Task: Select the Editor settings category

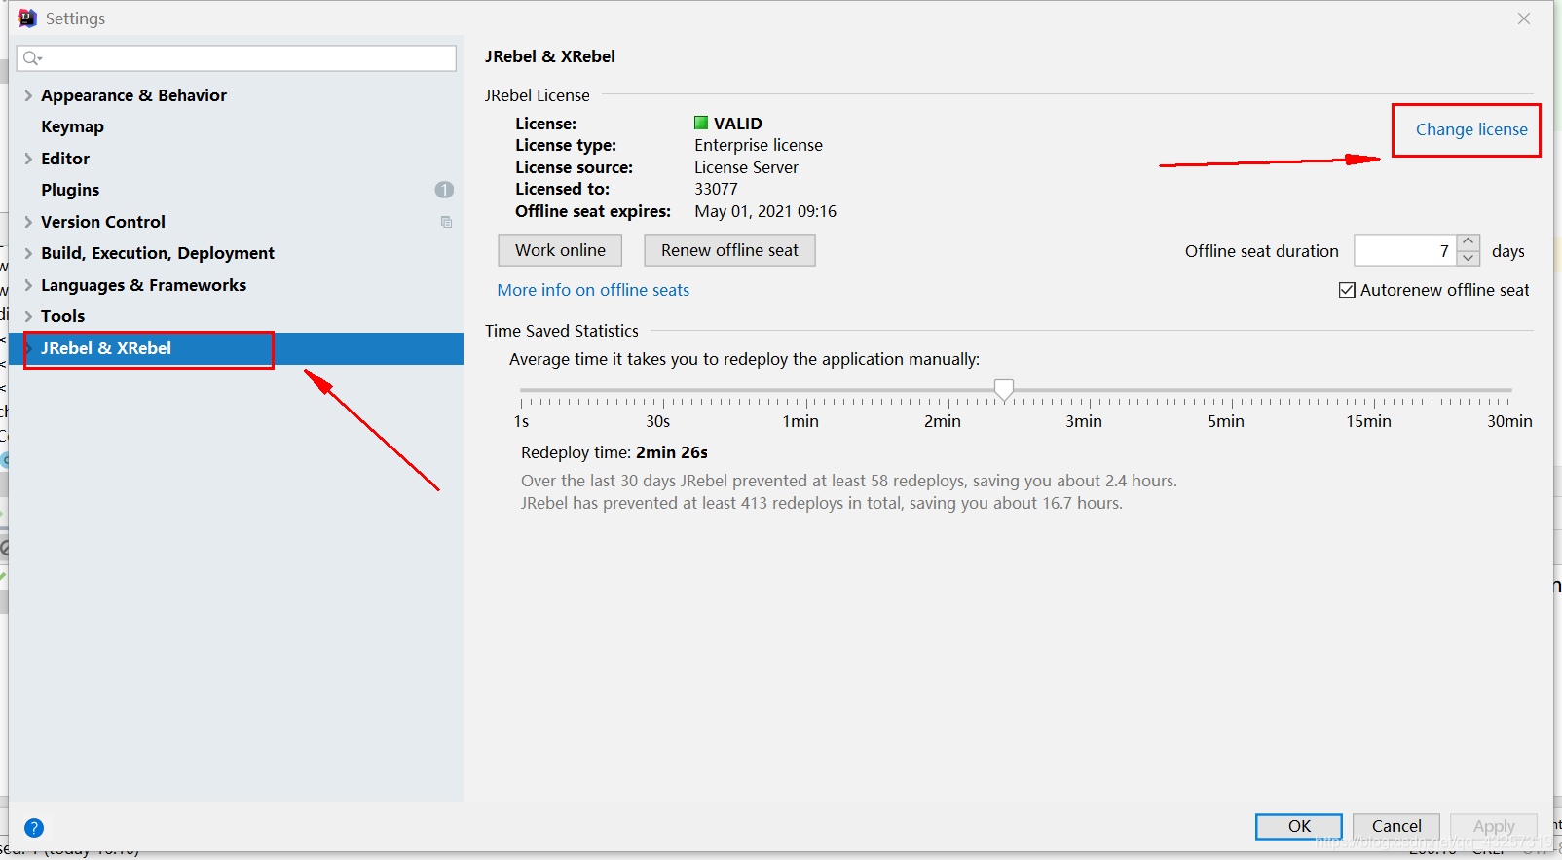Action: 65,159
